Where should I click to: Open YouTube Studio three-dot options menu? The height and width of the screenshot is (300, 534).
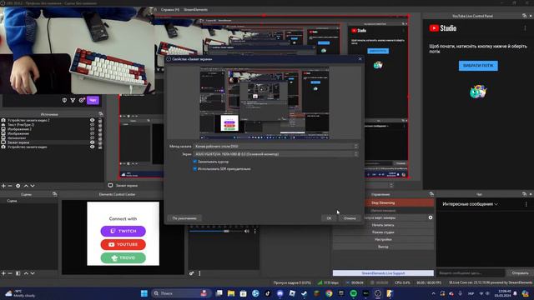pos(525,28)
